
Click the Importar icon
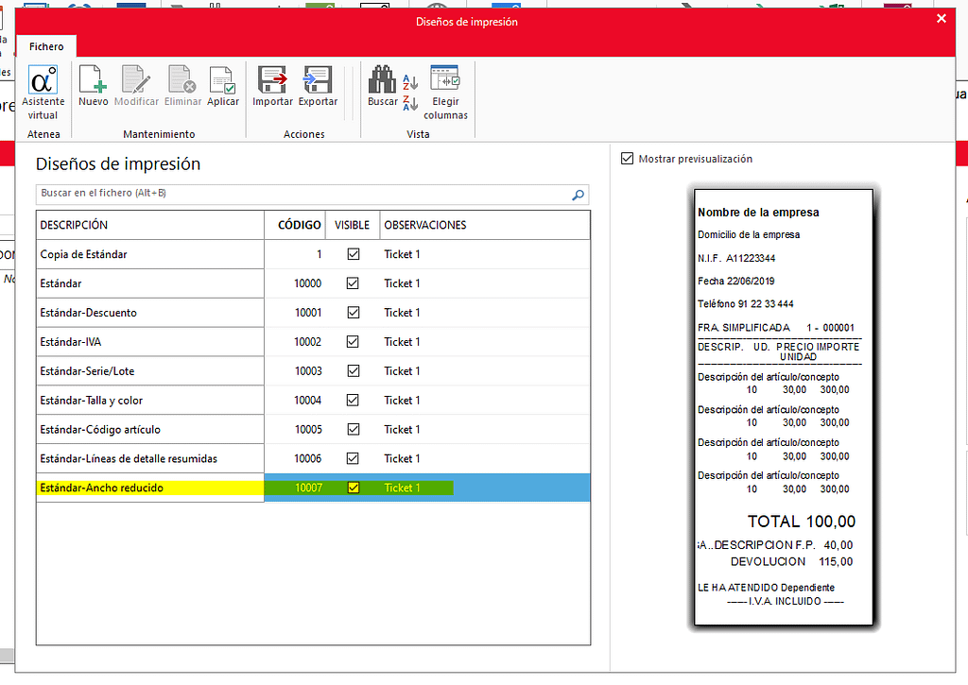pos(272,82)
